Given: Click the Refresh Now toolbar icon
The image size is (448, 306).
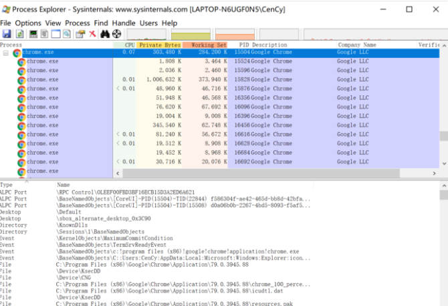Looking at the screenshot, I should 19,34.
